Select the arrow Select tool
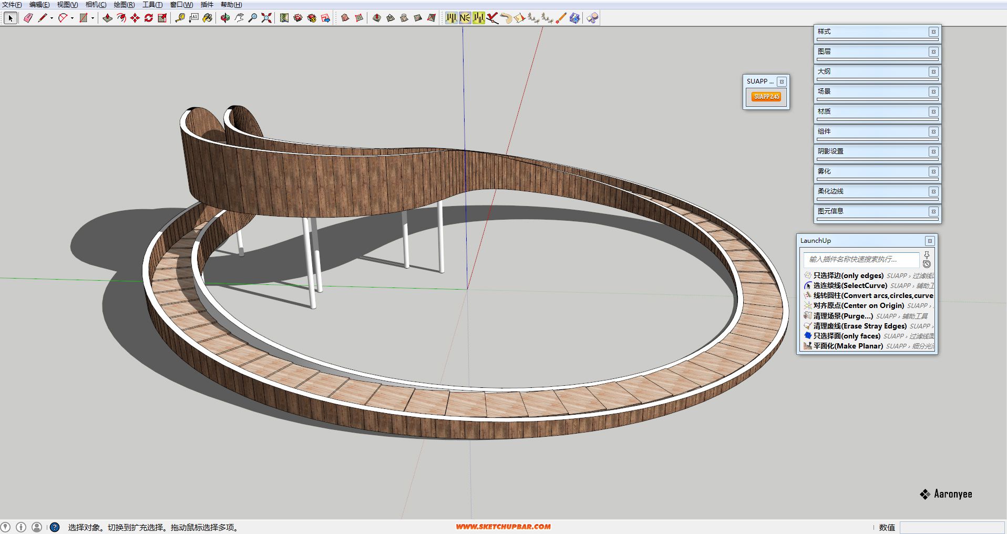The image size is (1007, 534). pyautogui.click(x=11, y=18)
